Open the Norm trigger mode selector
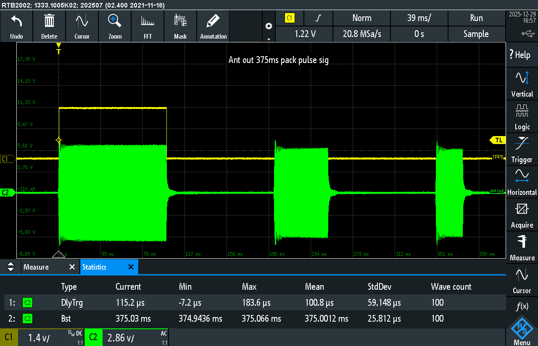This screenshot has width=538, height=346. pos(361,18)
